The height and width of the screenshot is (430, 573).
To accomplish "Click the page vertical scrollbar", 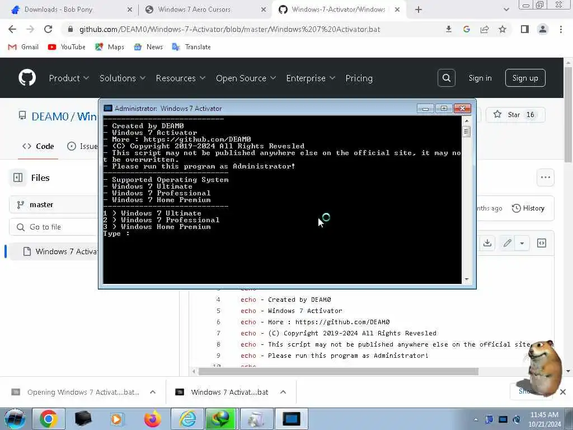I will click(x=568, y=115).
